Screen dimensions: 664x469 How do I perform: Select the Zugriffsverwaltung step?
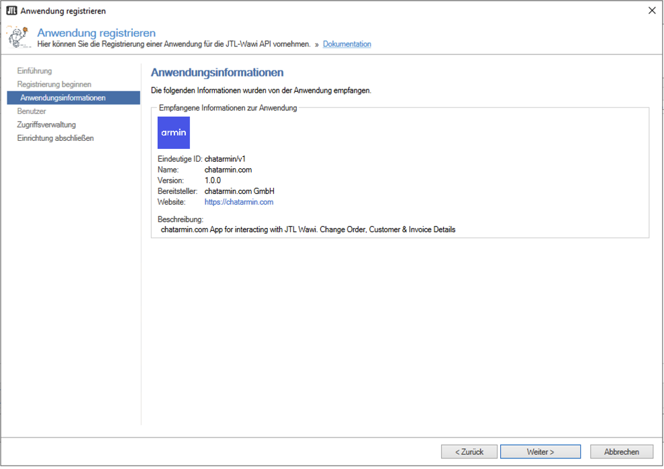pyautogui.click(x=46, y=125)
